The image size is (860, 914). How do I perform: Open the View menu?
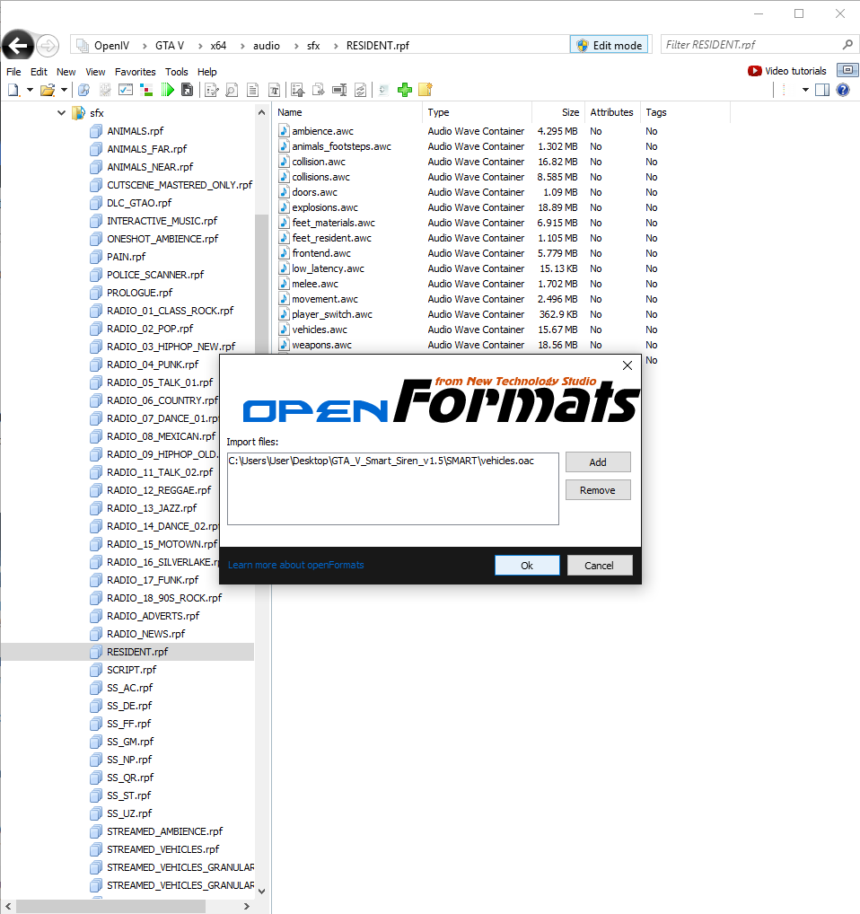pyautogui.click(x=95, y=72)
